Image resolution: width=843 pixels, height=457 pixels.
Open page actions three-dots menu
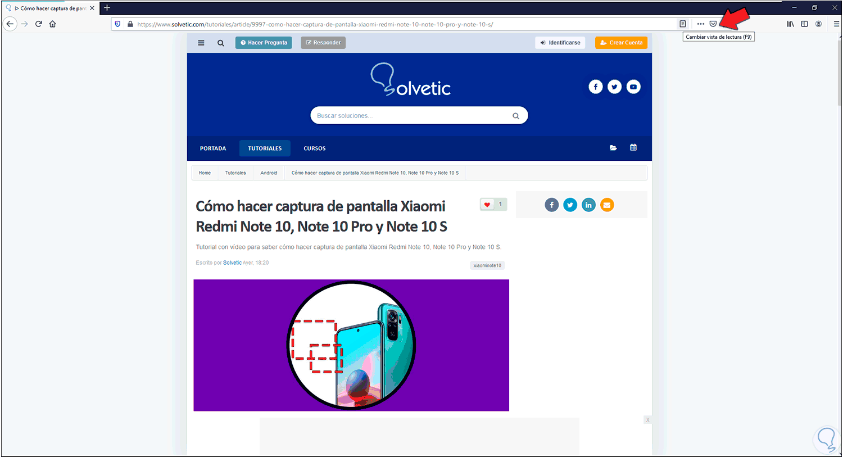point(700,24)
